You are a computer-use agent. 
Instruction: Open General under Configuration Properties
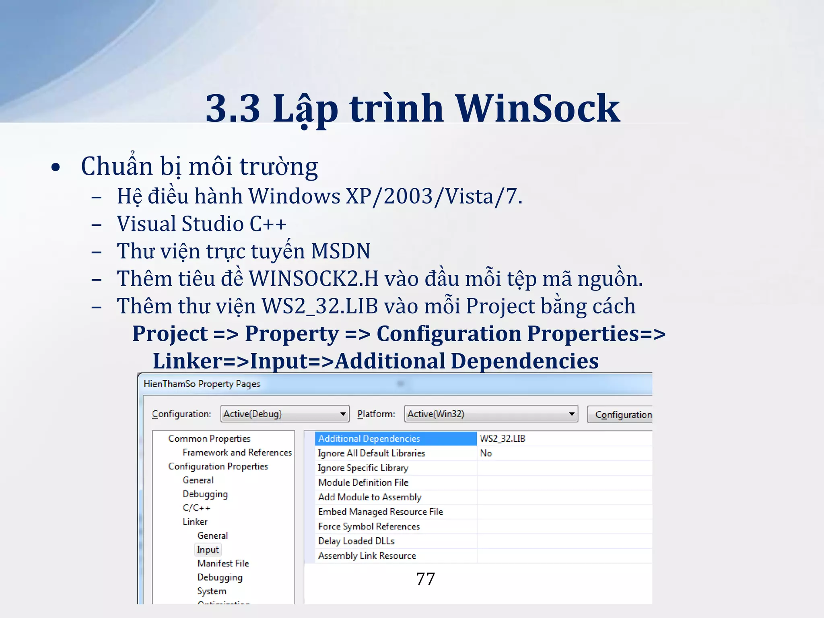coord(198,480)
